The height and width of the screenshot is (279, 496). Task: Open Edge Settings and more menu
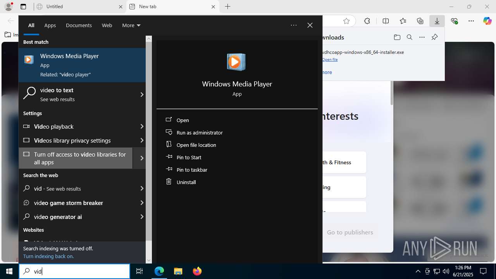(x=471, y=21)
